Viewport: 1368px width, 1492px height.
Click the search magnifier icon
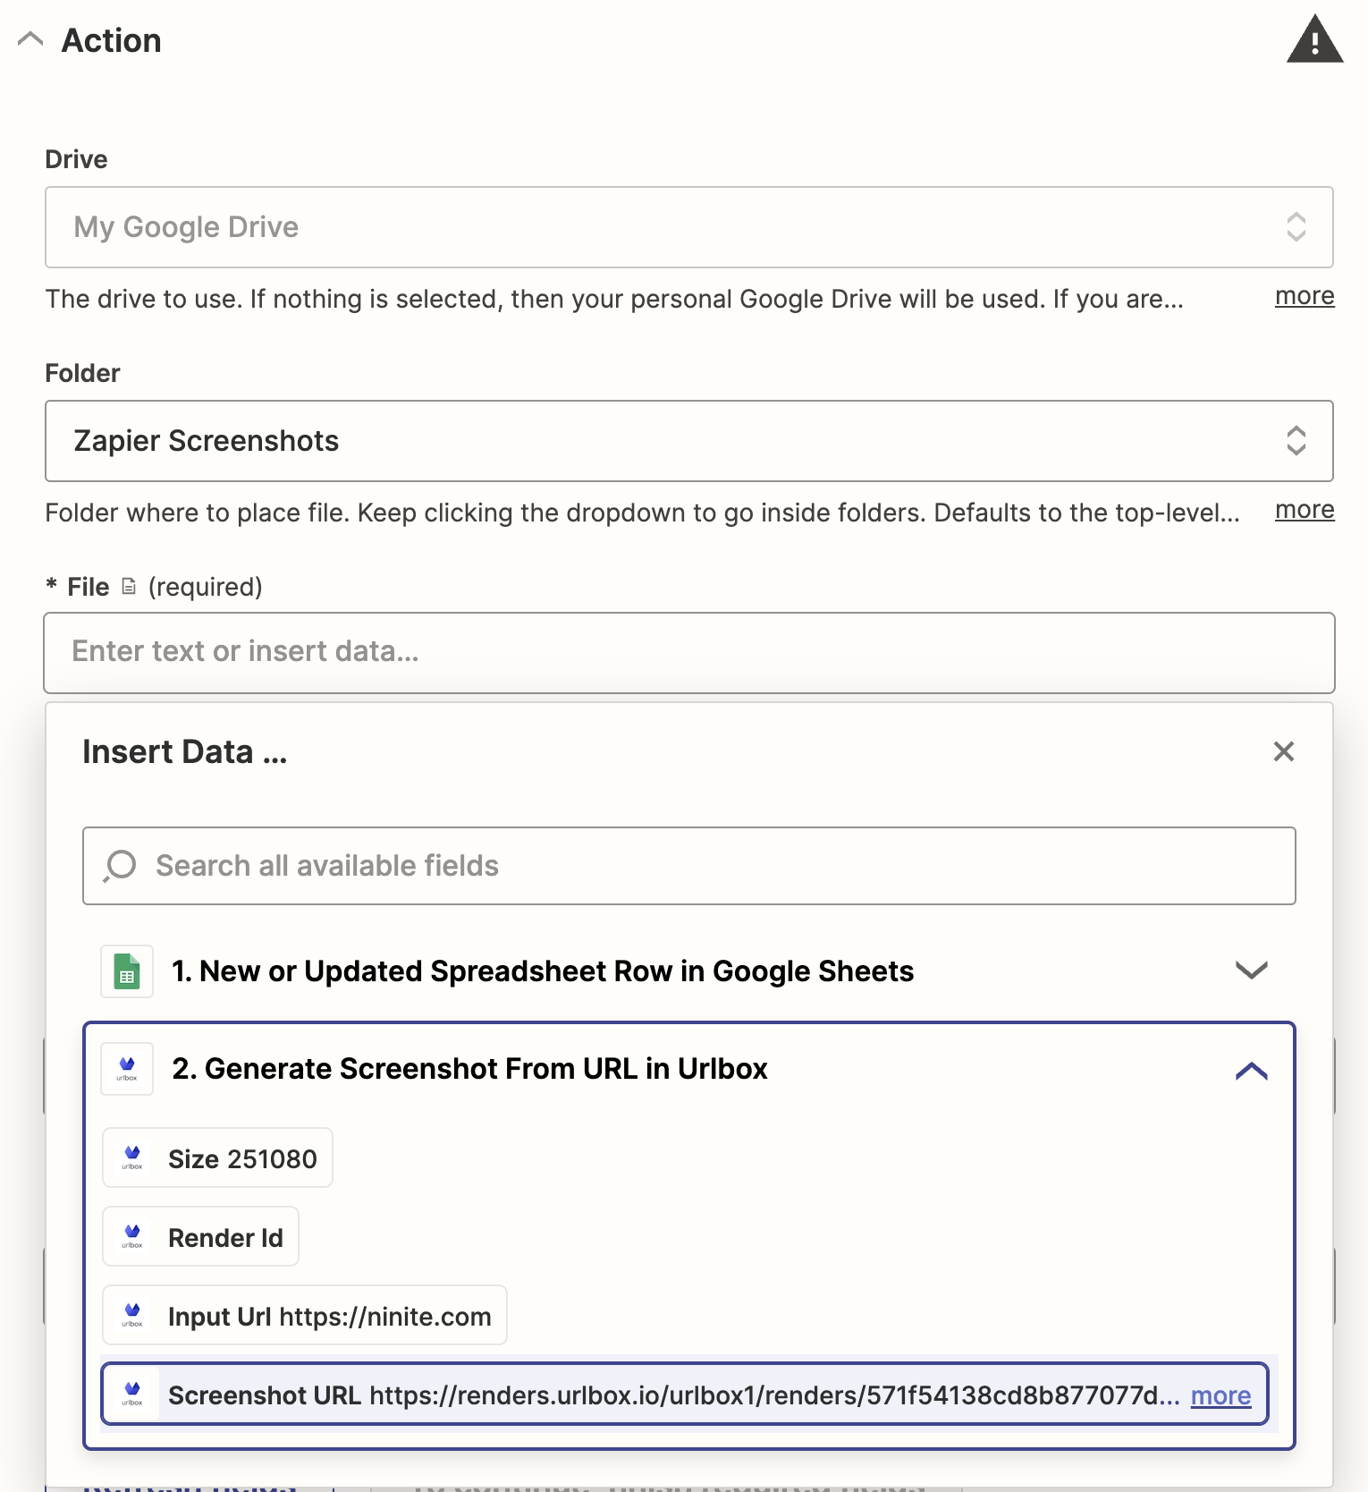[120, 866]
